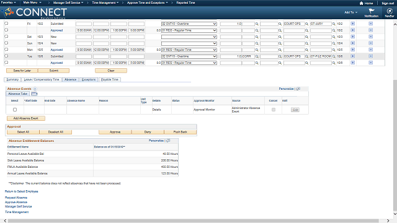Image resolution: width=397 pixels, height=223 pixels.
Task: Follow the Return to Select Employee link
Action: (22, 191)
